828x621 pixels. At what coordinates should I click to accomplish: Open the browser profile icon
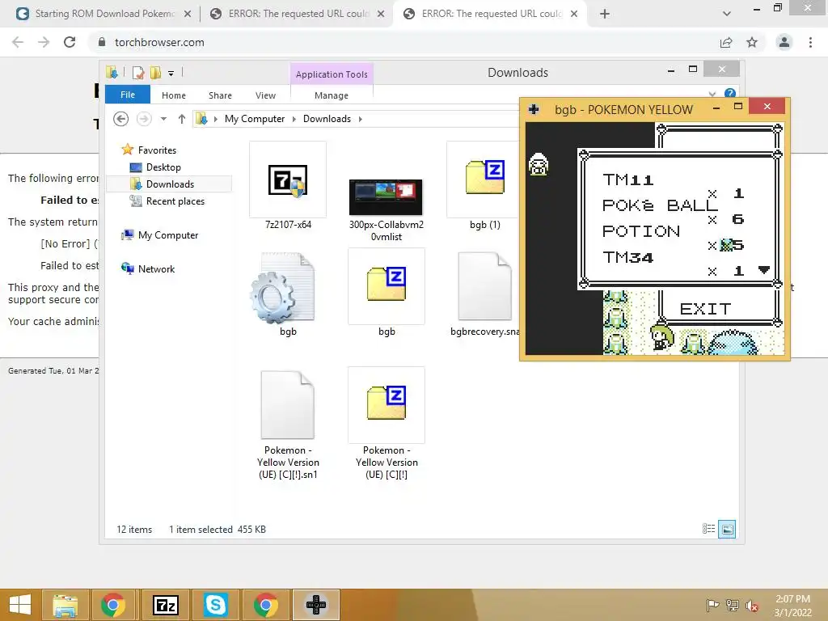[x=784, y=42]
